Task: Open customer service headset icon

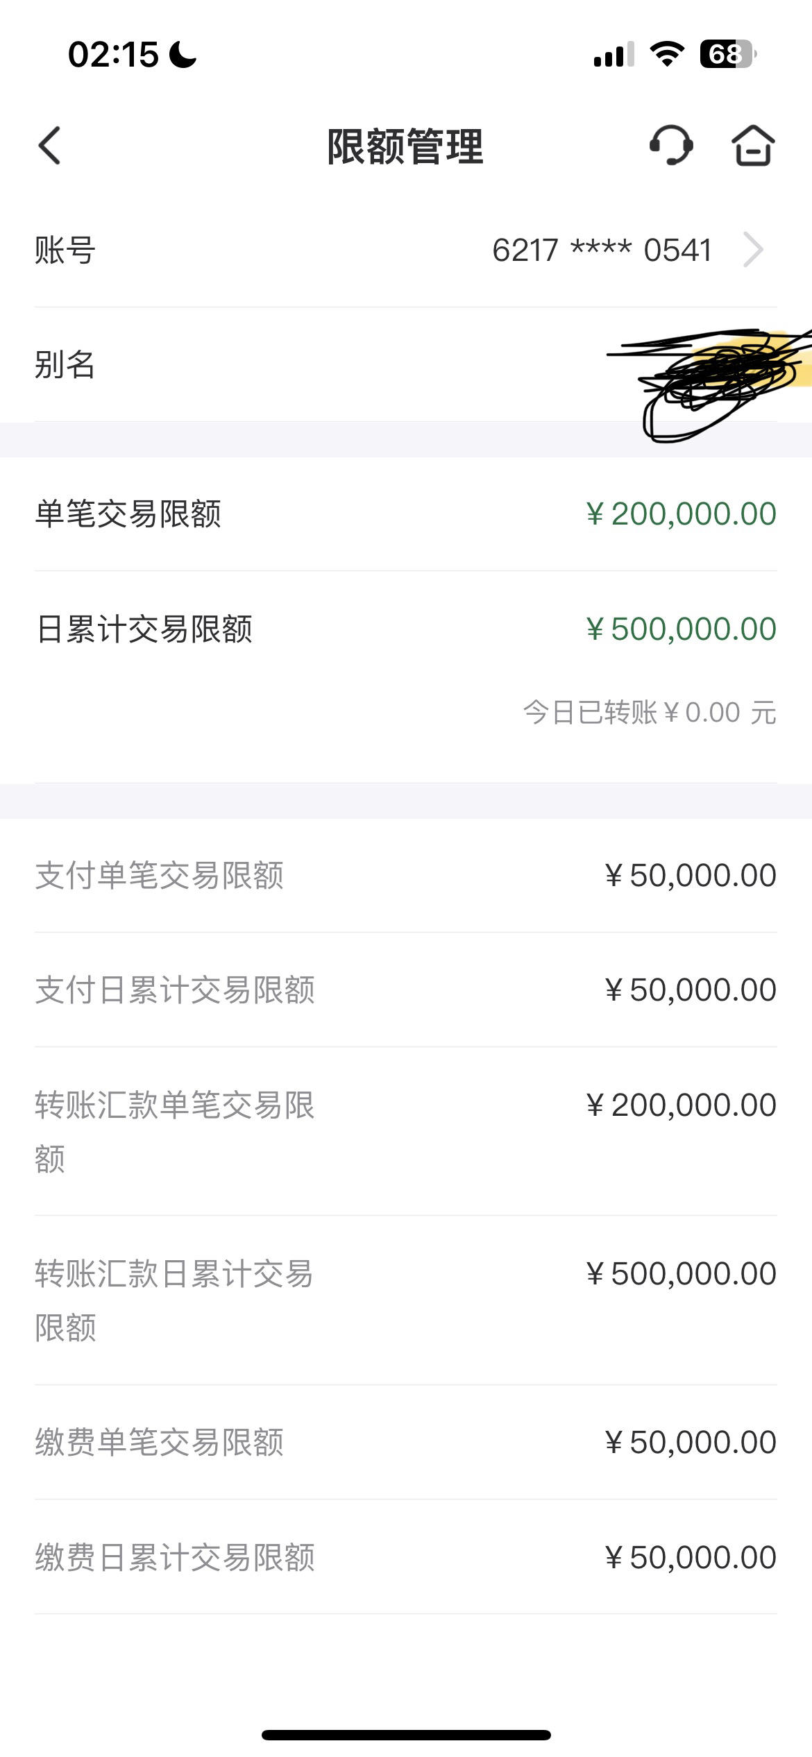Action: 670,146
